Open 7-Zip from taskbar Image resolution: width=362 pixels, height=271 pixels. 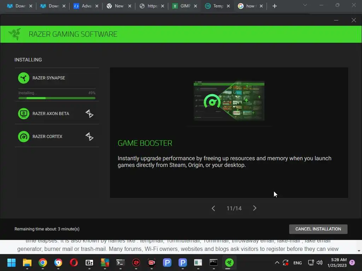(x=89, y=263)
